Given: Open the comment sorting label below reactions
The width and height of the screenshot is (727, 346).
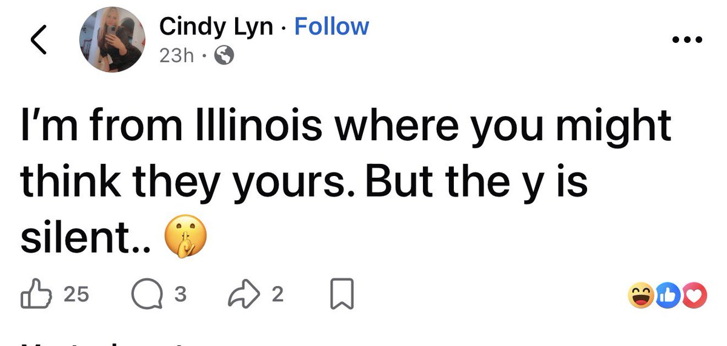Looking at the screenshot, I should (103, 342).
